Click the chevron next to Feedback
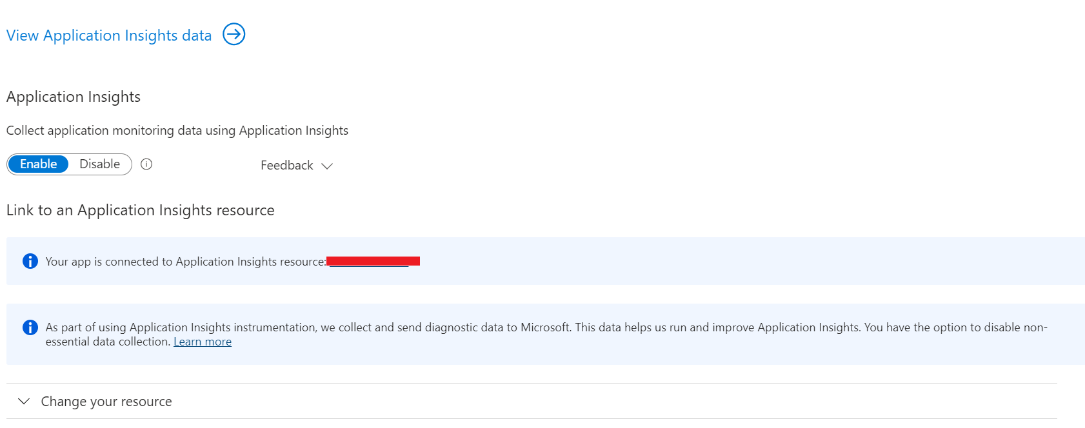This screenshot has width=1085, height=428. [327, 166]
